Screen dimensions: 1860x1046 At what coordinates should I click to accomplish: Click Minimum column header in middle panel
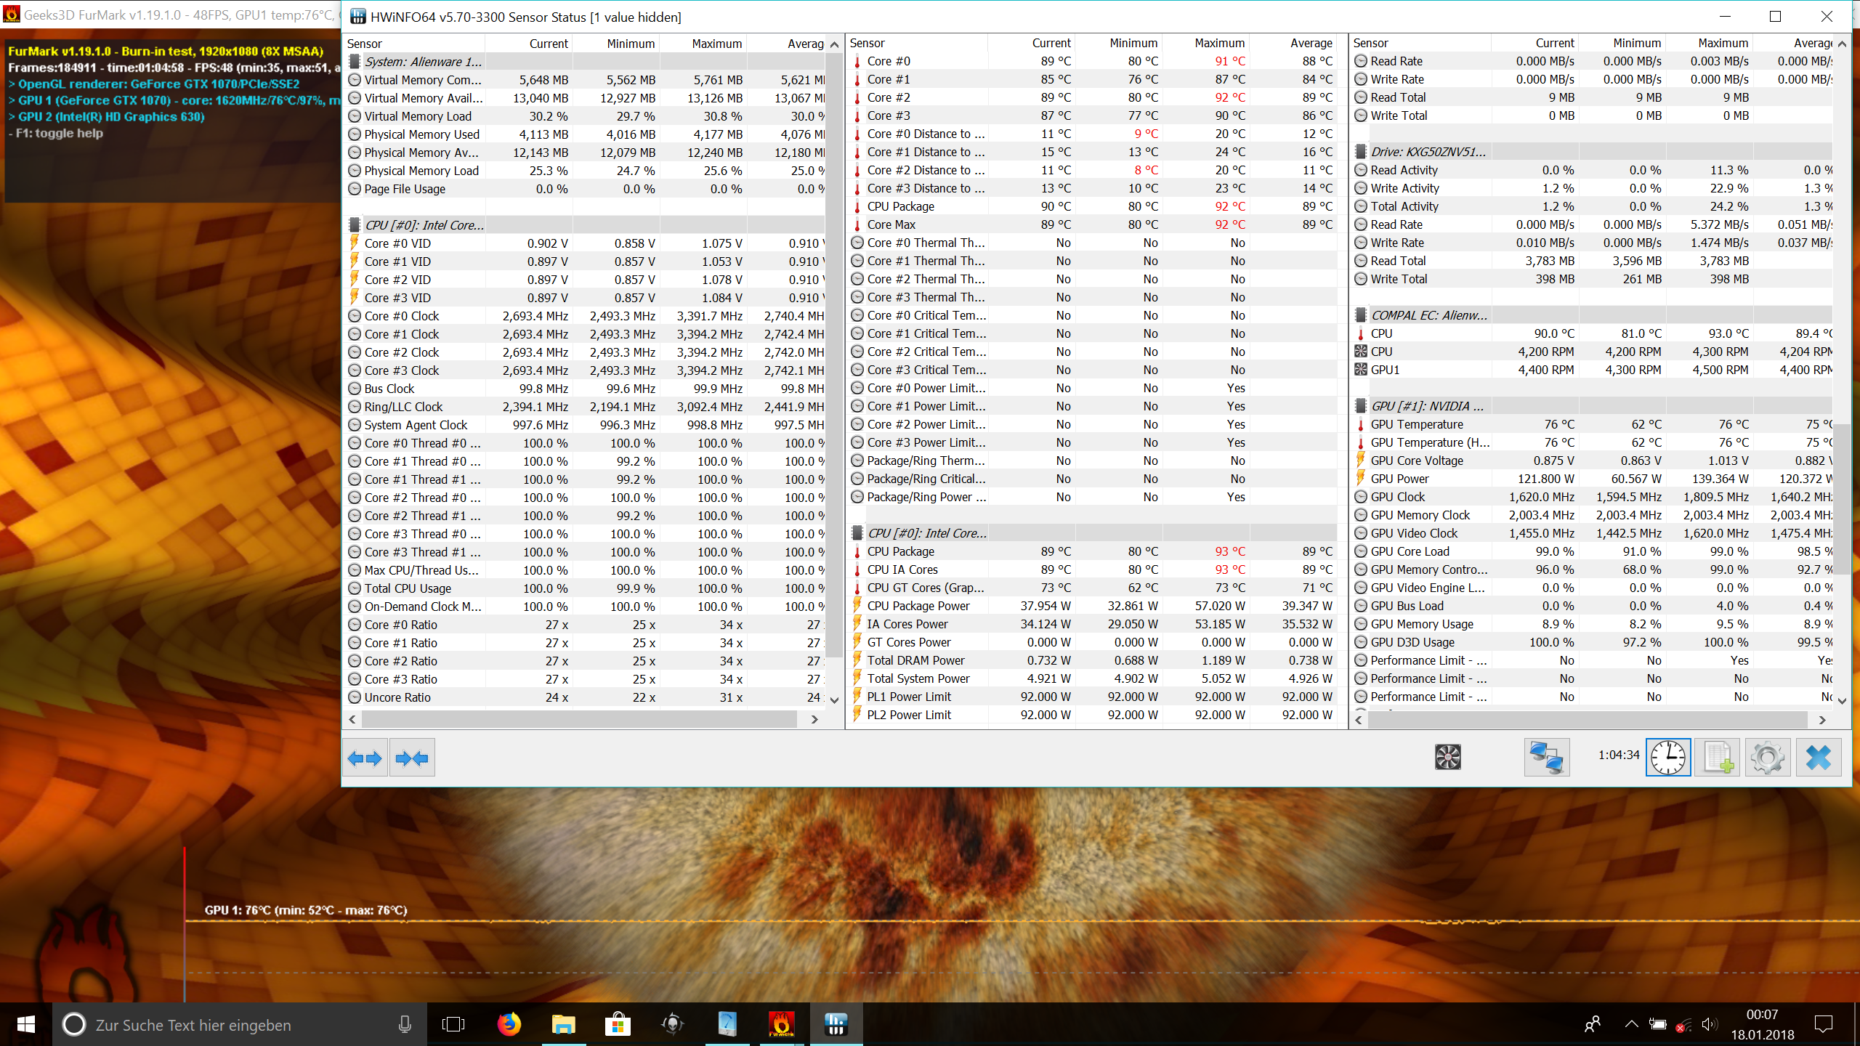(1119, 43)
